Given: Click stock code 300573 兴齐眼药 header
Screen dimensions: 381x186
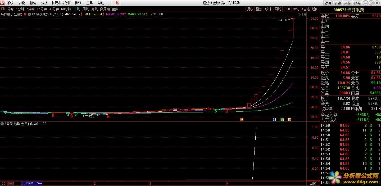Looking at the screenshot, I should tap(349, 10).
